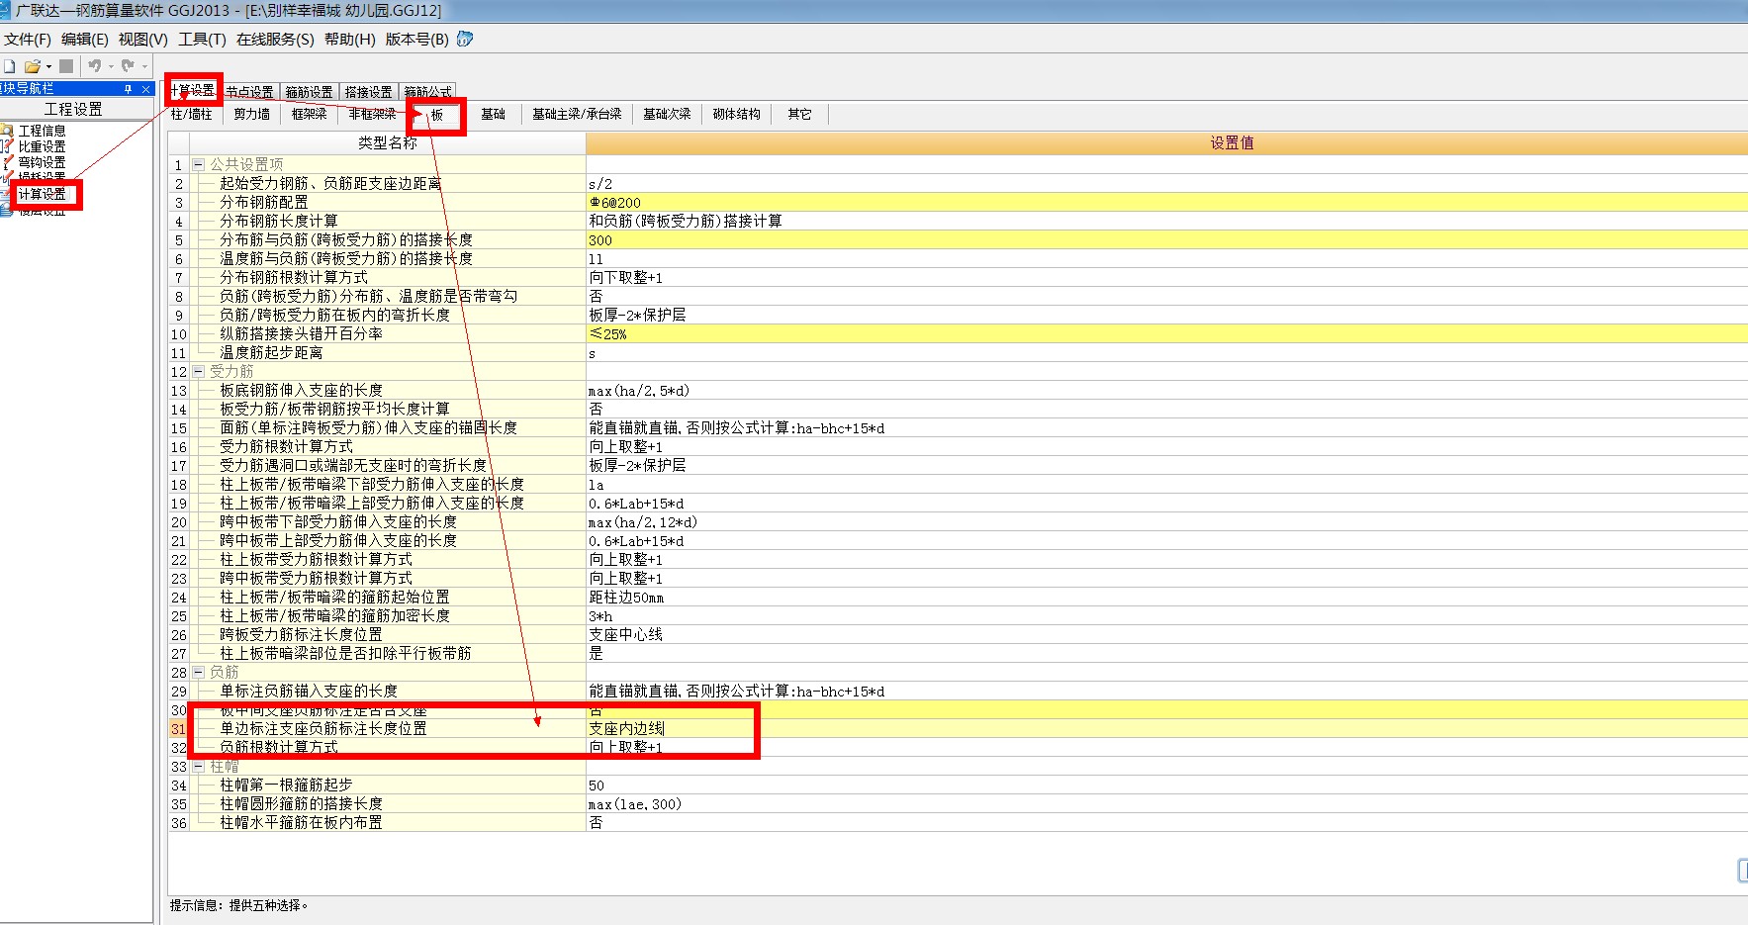The width and height of the screenshot is (1748, 925).
Task: Switch to the 节点设置 tab
Action: coord(249,92)
